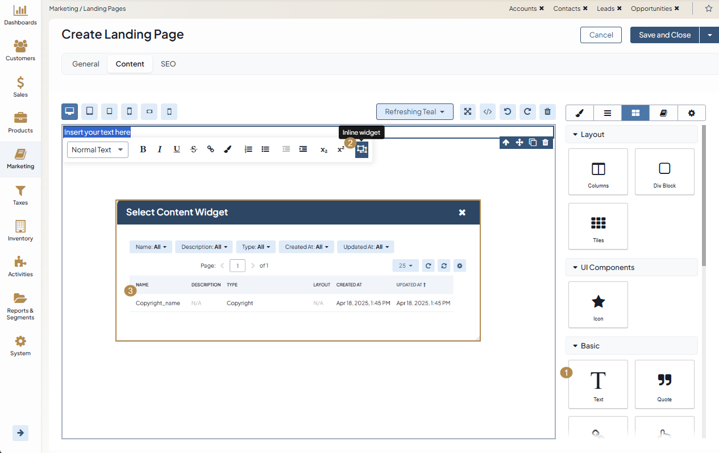The height and width of the screenshot is (453, 719).
Task: Toggle underline formatting
Action: (x=177, y=149)
